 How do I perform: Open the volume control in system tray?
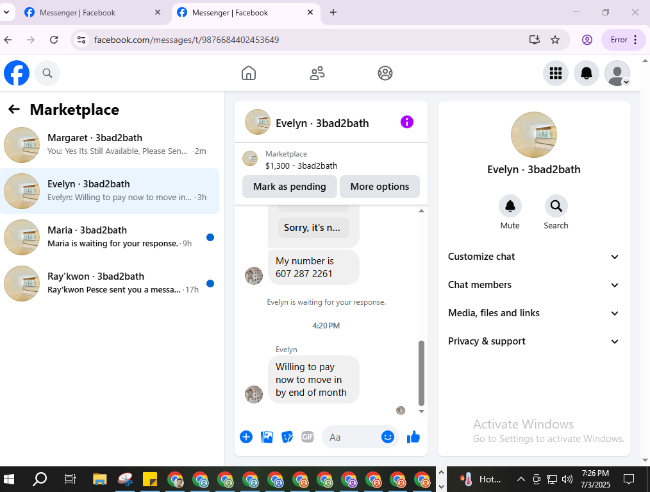[567, 480]
